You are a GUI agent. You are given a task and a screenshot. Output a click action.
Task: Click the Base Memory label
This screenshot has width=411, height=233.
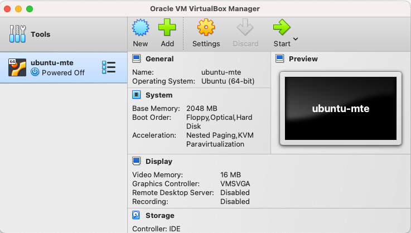[156, 109]
